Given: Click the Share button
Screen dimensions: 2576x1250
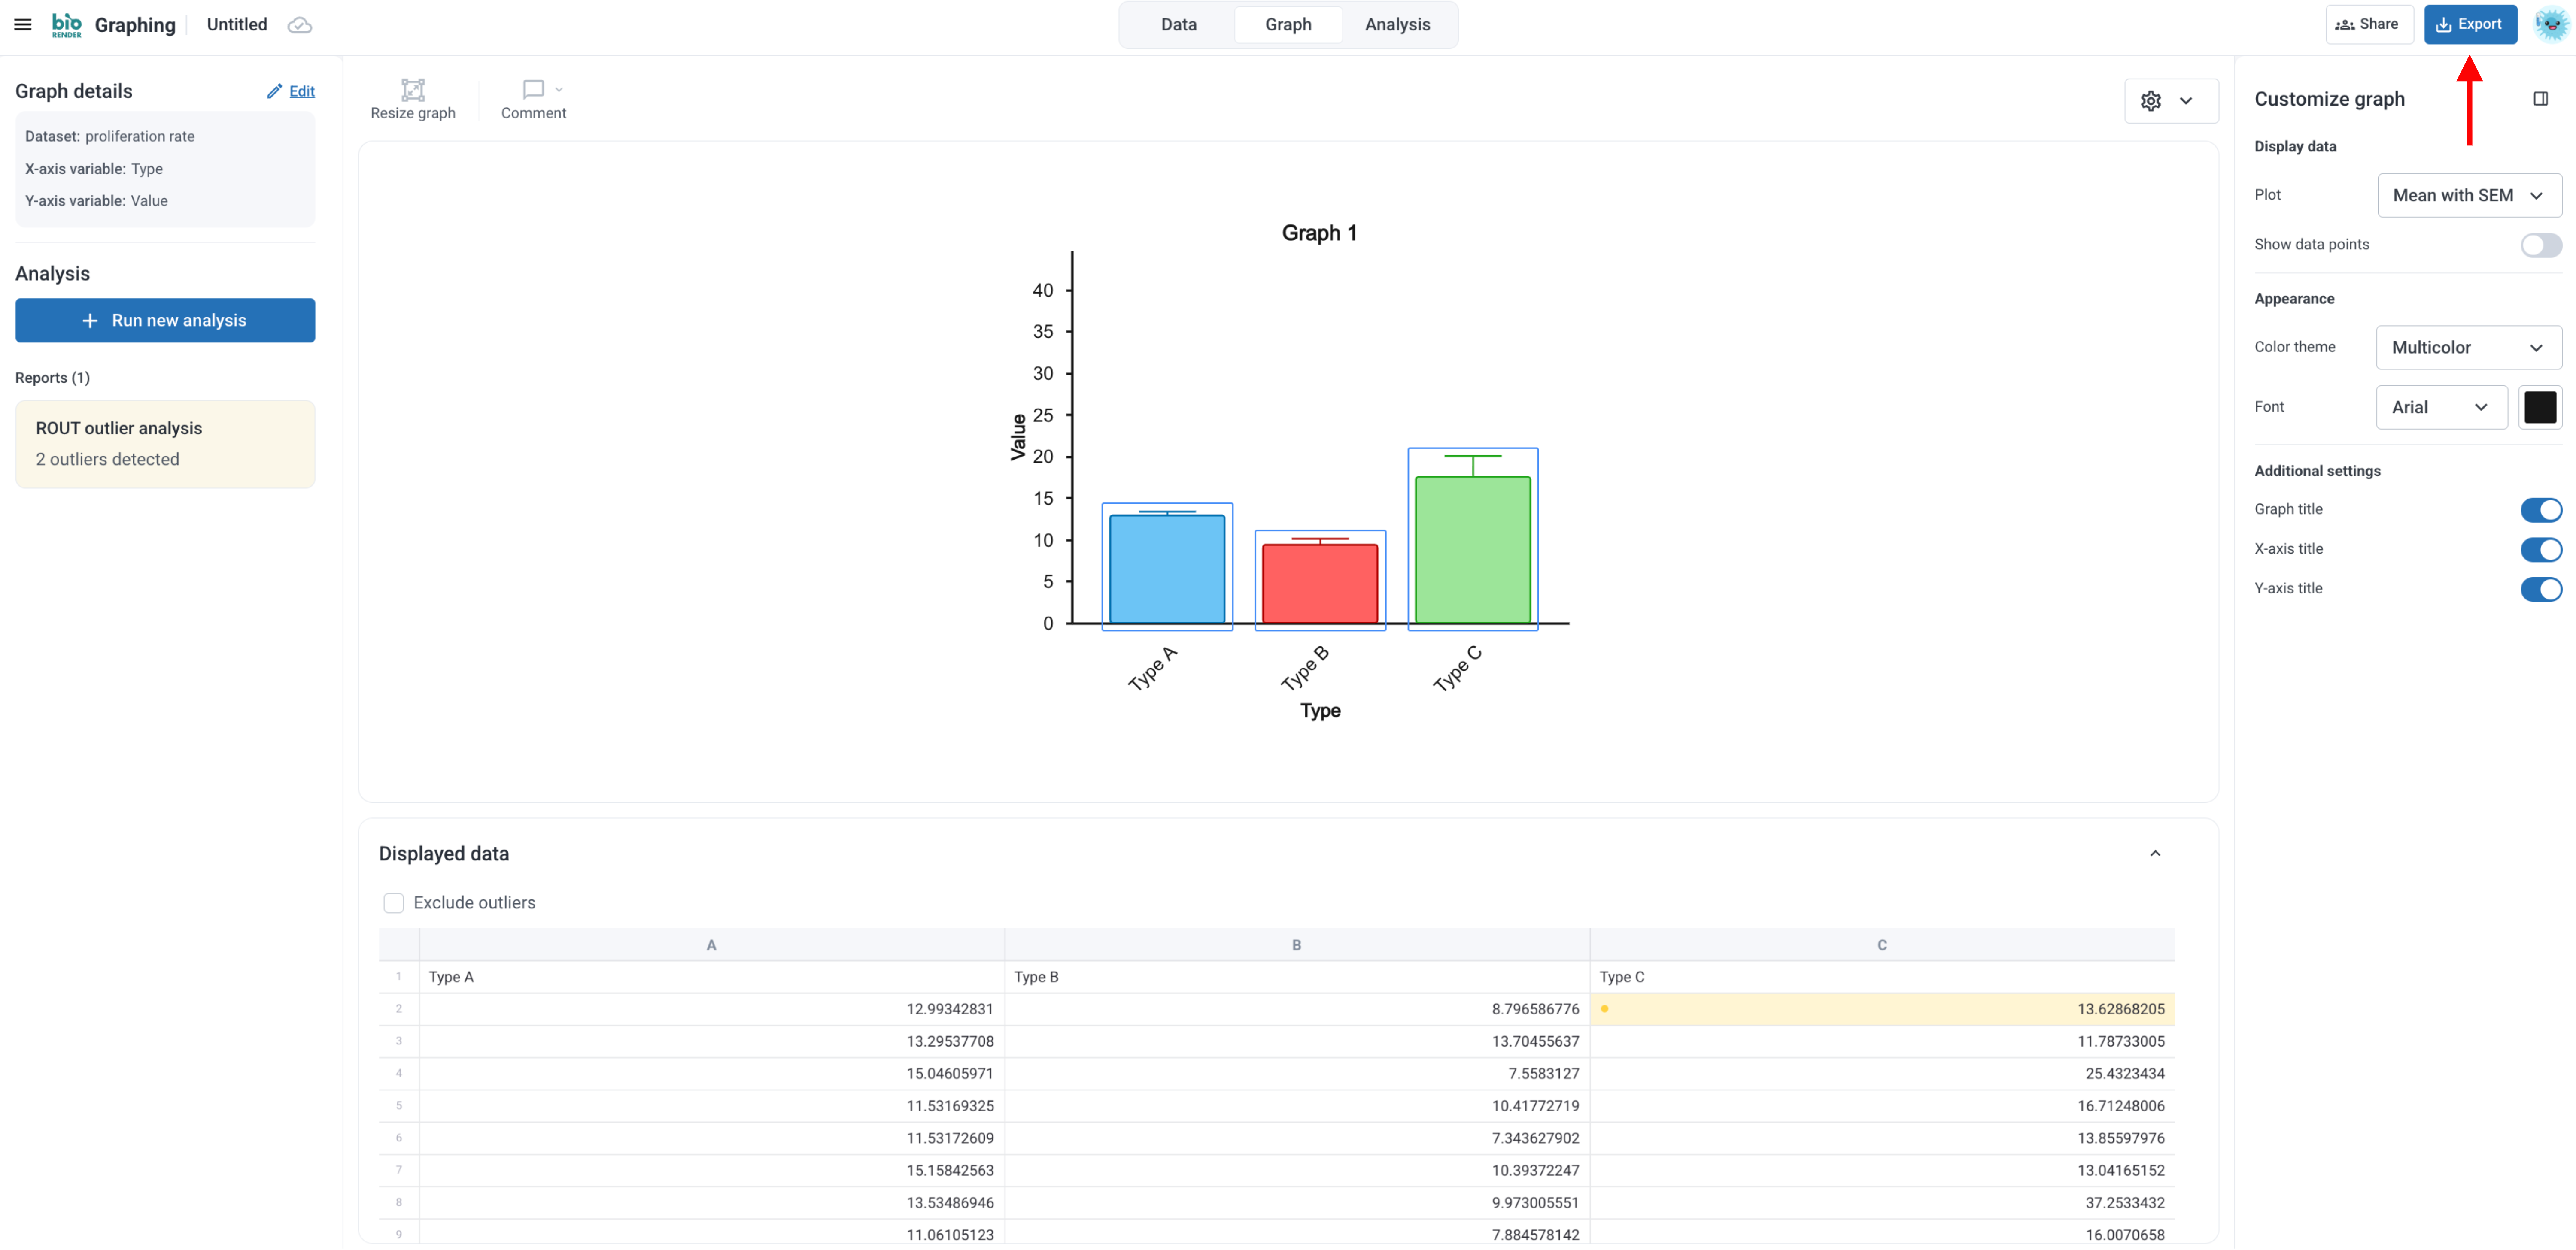Looking at the screenshot, I should pos(2368,24).
